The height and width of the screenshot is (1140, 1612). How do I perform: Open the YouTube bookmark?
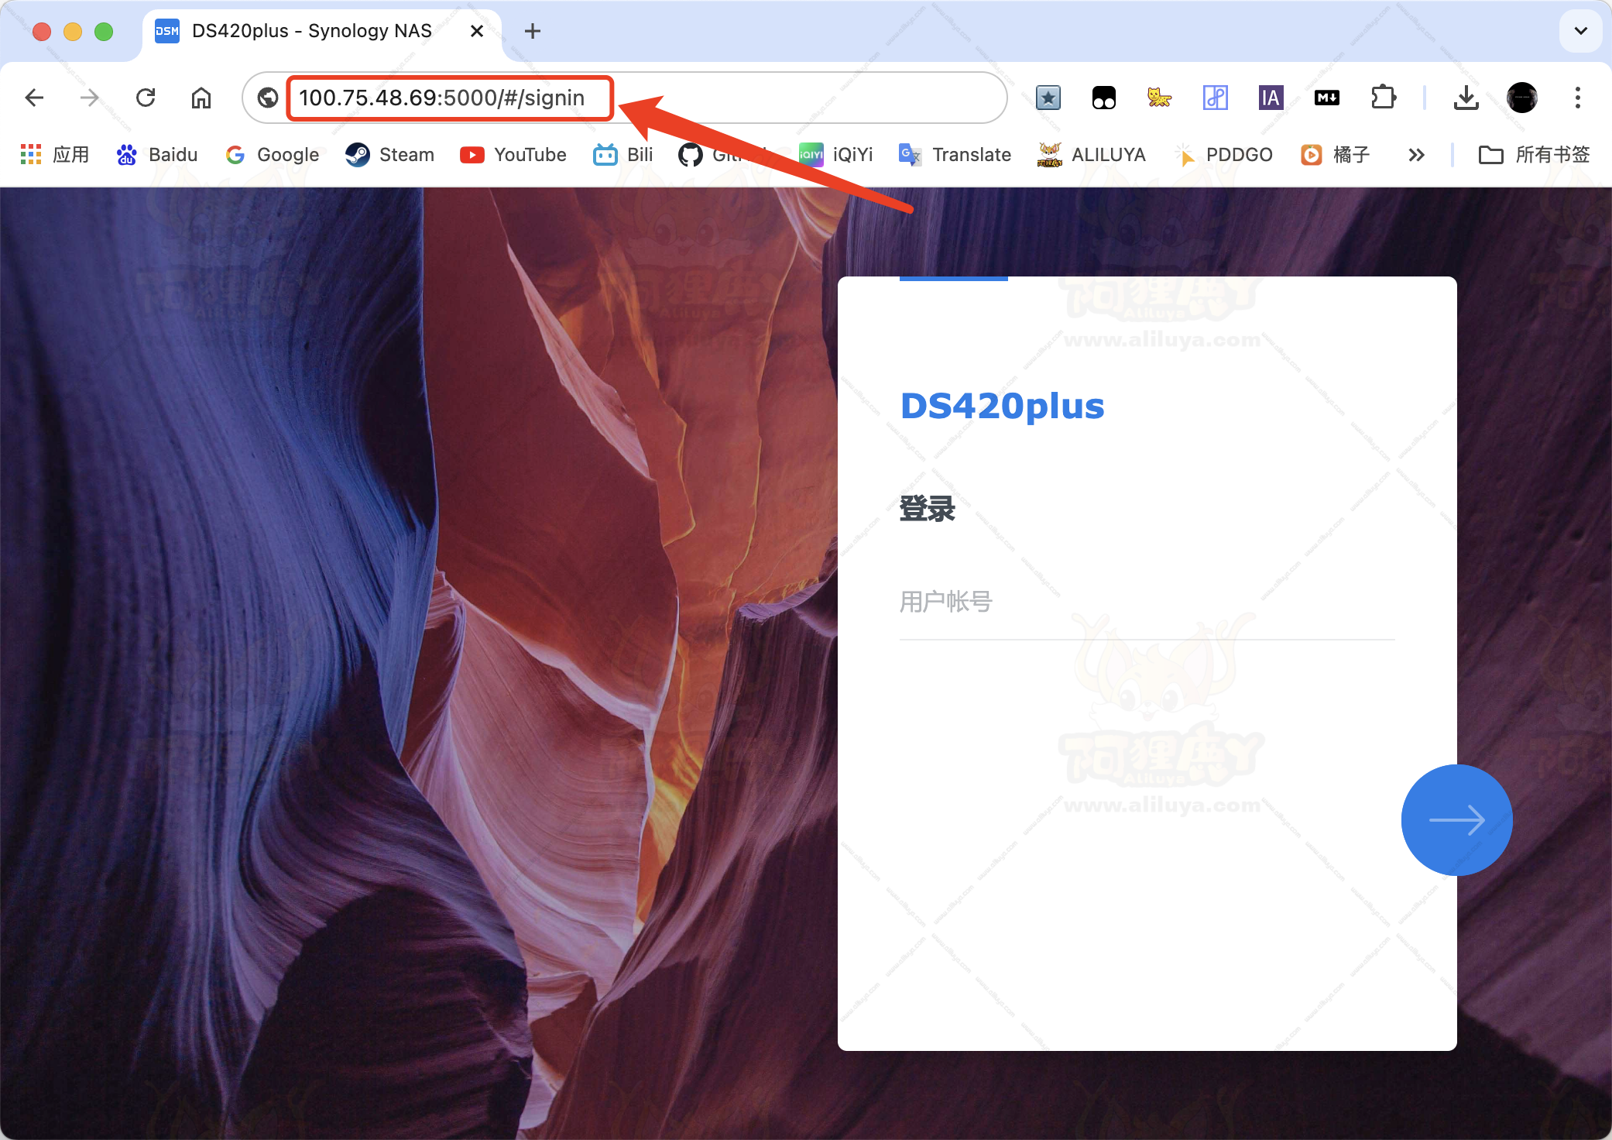[x=513, y=155]
